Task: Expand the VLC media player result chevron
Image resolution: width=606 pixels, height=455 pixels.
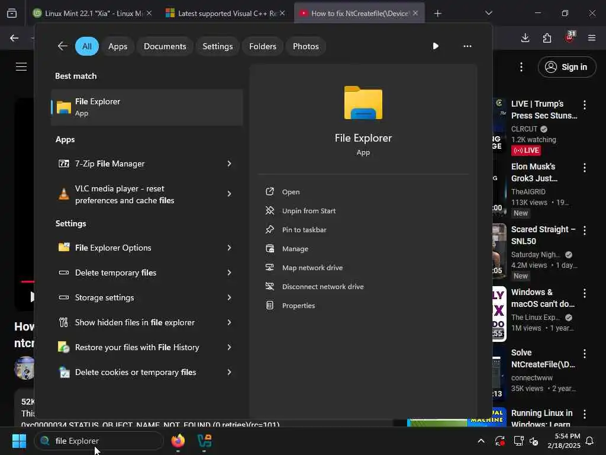Action: [x=229, y=194]
